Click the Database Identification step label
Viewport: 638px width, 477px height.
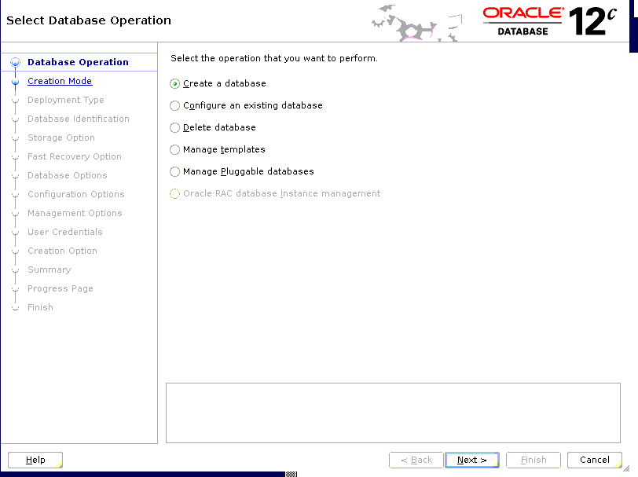point(78,119)
